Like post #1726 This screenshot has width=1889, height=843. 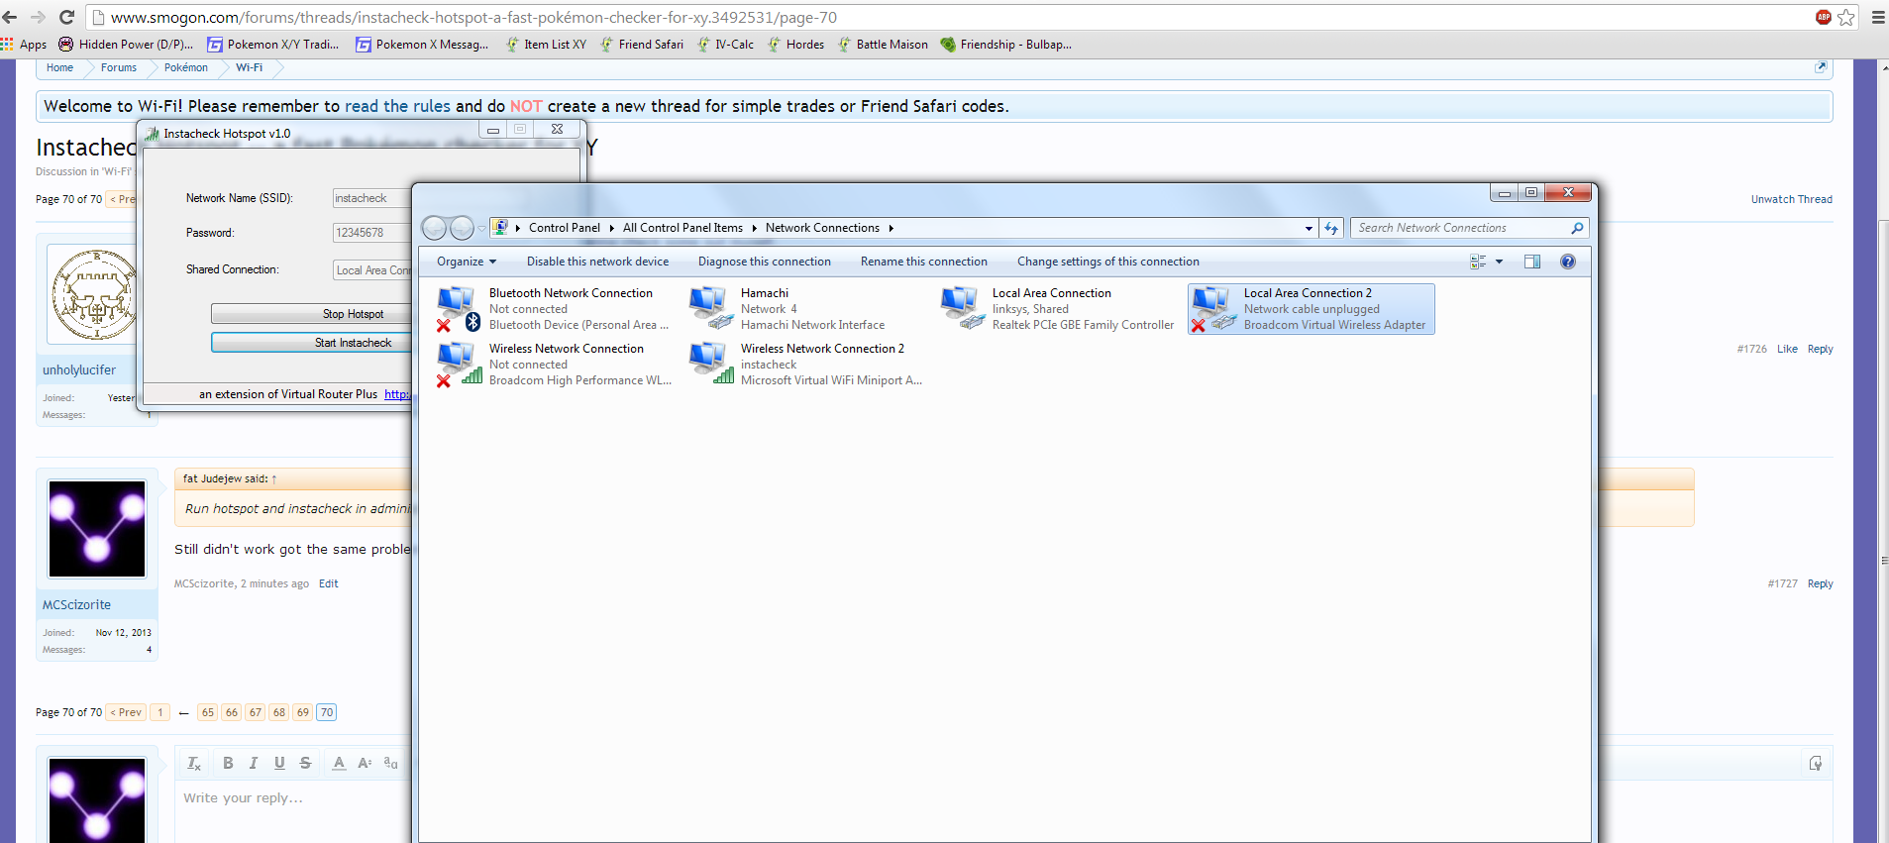point(1787,349)
